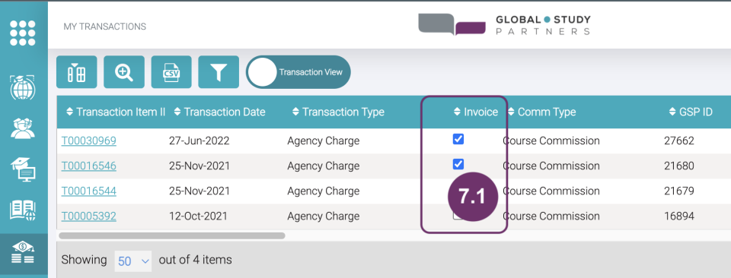731x278 pixels.
Task: Uncheck Invoice checkbox for T00030969
Action: [458, 139]
